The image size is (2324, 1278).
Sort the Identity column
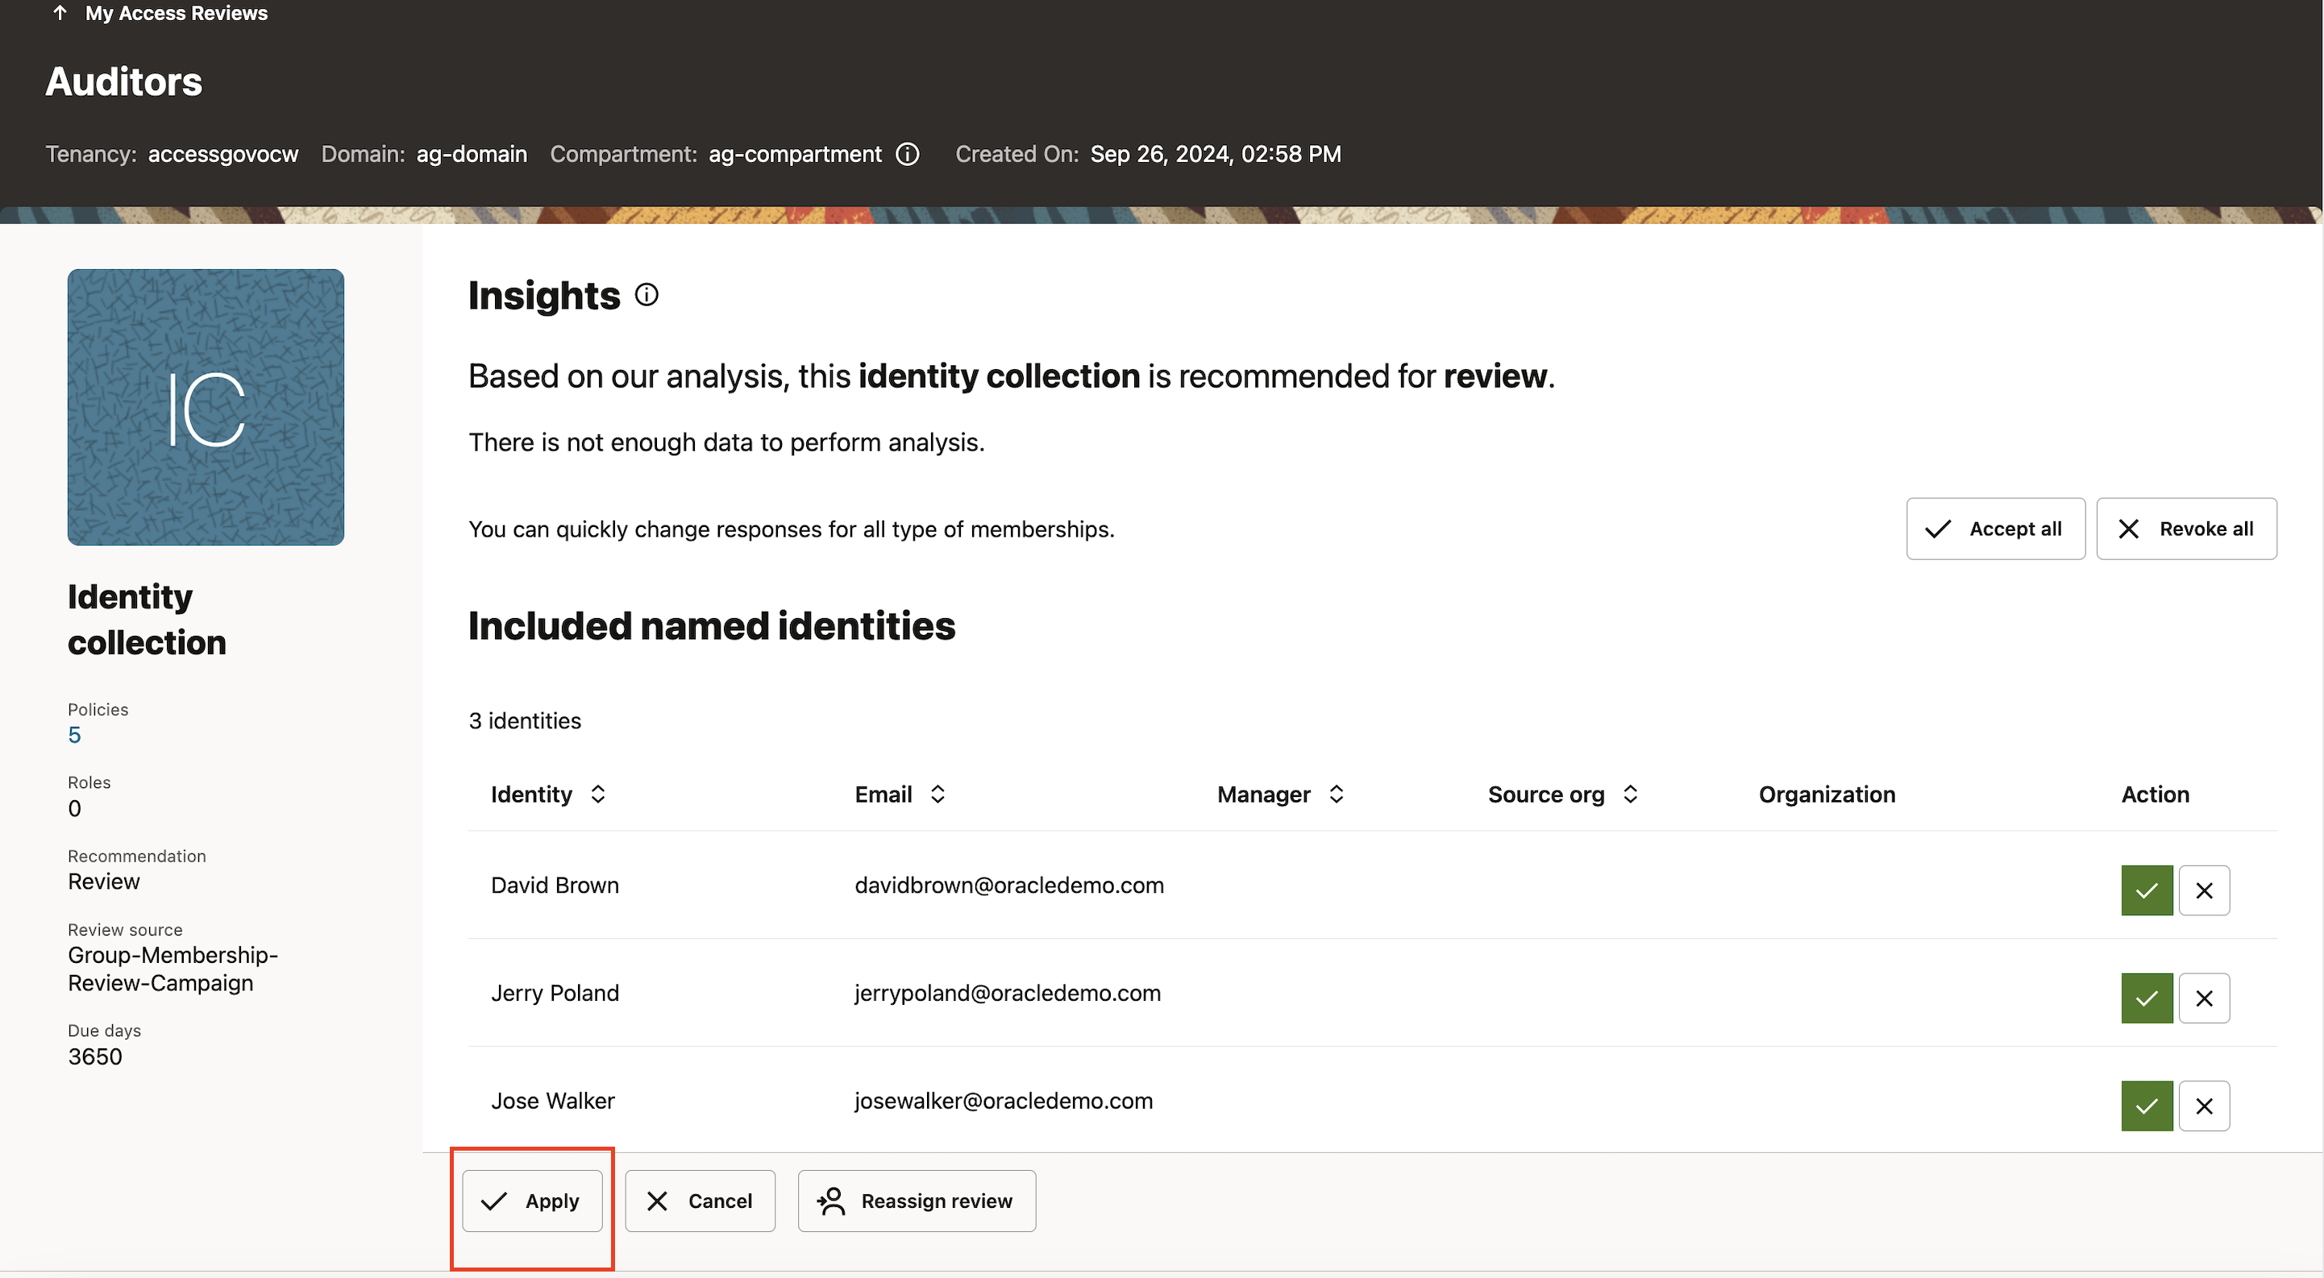click(x=597, y=794)
